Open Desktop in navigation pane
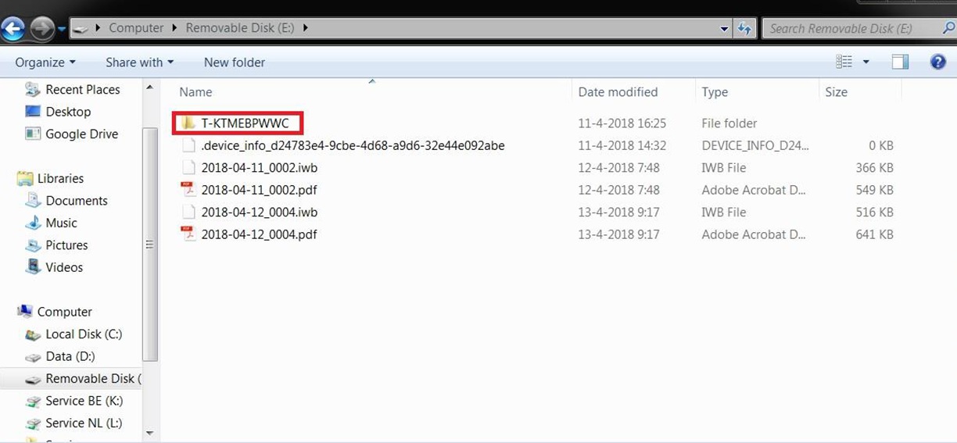Viewport: 957px width, 443px height. tap(68, 112)
